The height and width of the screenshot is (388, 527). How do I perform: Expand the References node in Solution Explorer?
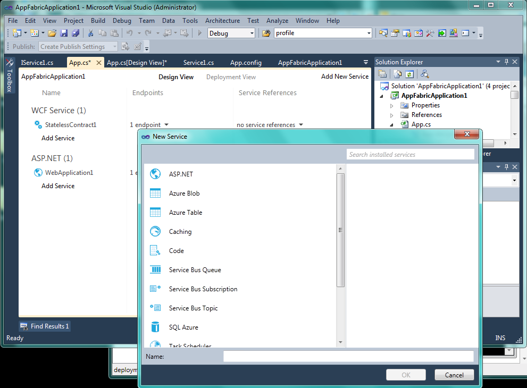(391, 115)
